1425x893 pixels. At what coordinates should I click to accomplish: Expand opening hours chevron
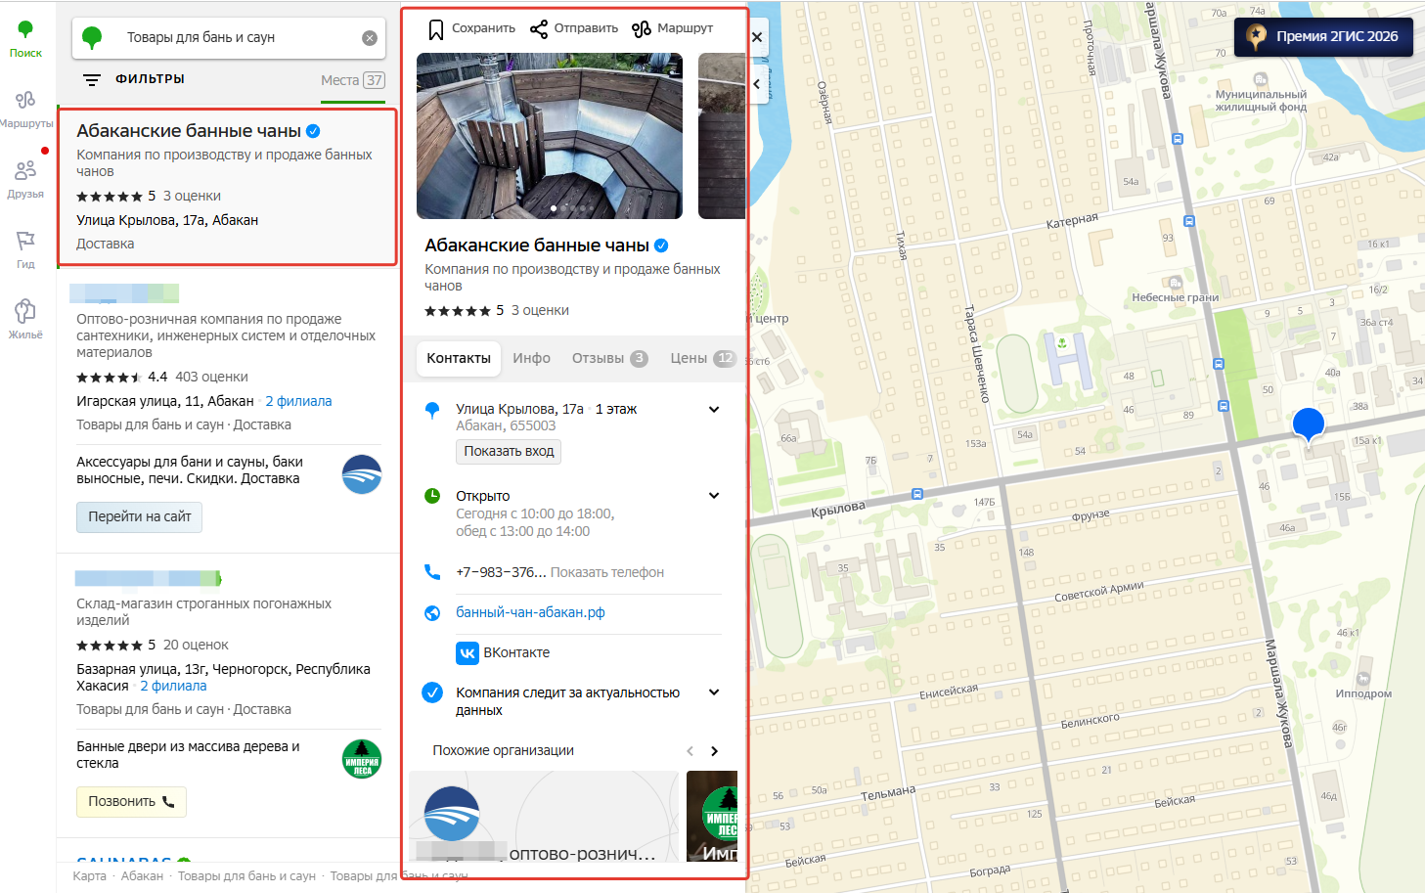[x=714, y=496]
